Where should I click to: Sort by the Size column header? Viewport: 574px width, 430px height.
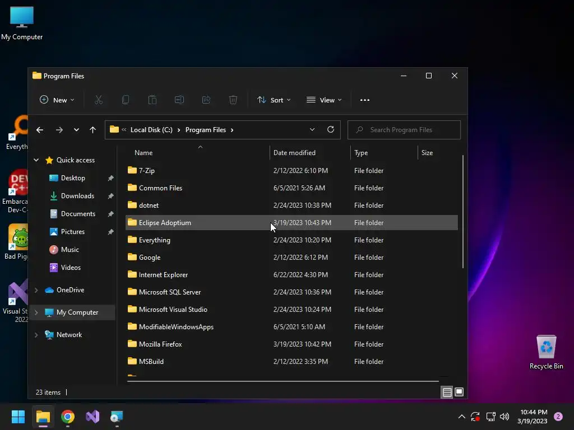pyautogui.click(x=427, y=153)
